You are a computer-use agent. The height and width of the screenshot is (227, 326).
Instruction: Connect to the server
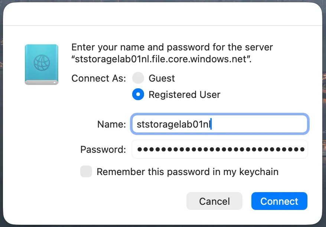coord(279,201)
